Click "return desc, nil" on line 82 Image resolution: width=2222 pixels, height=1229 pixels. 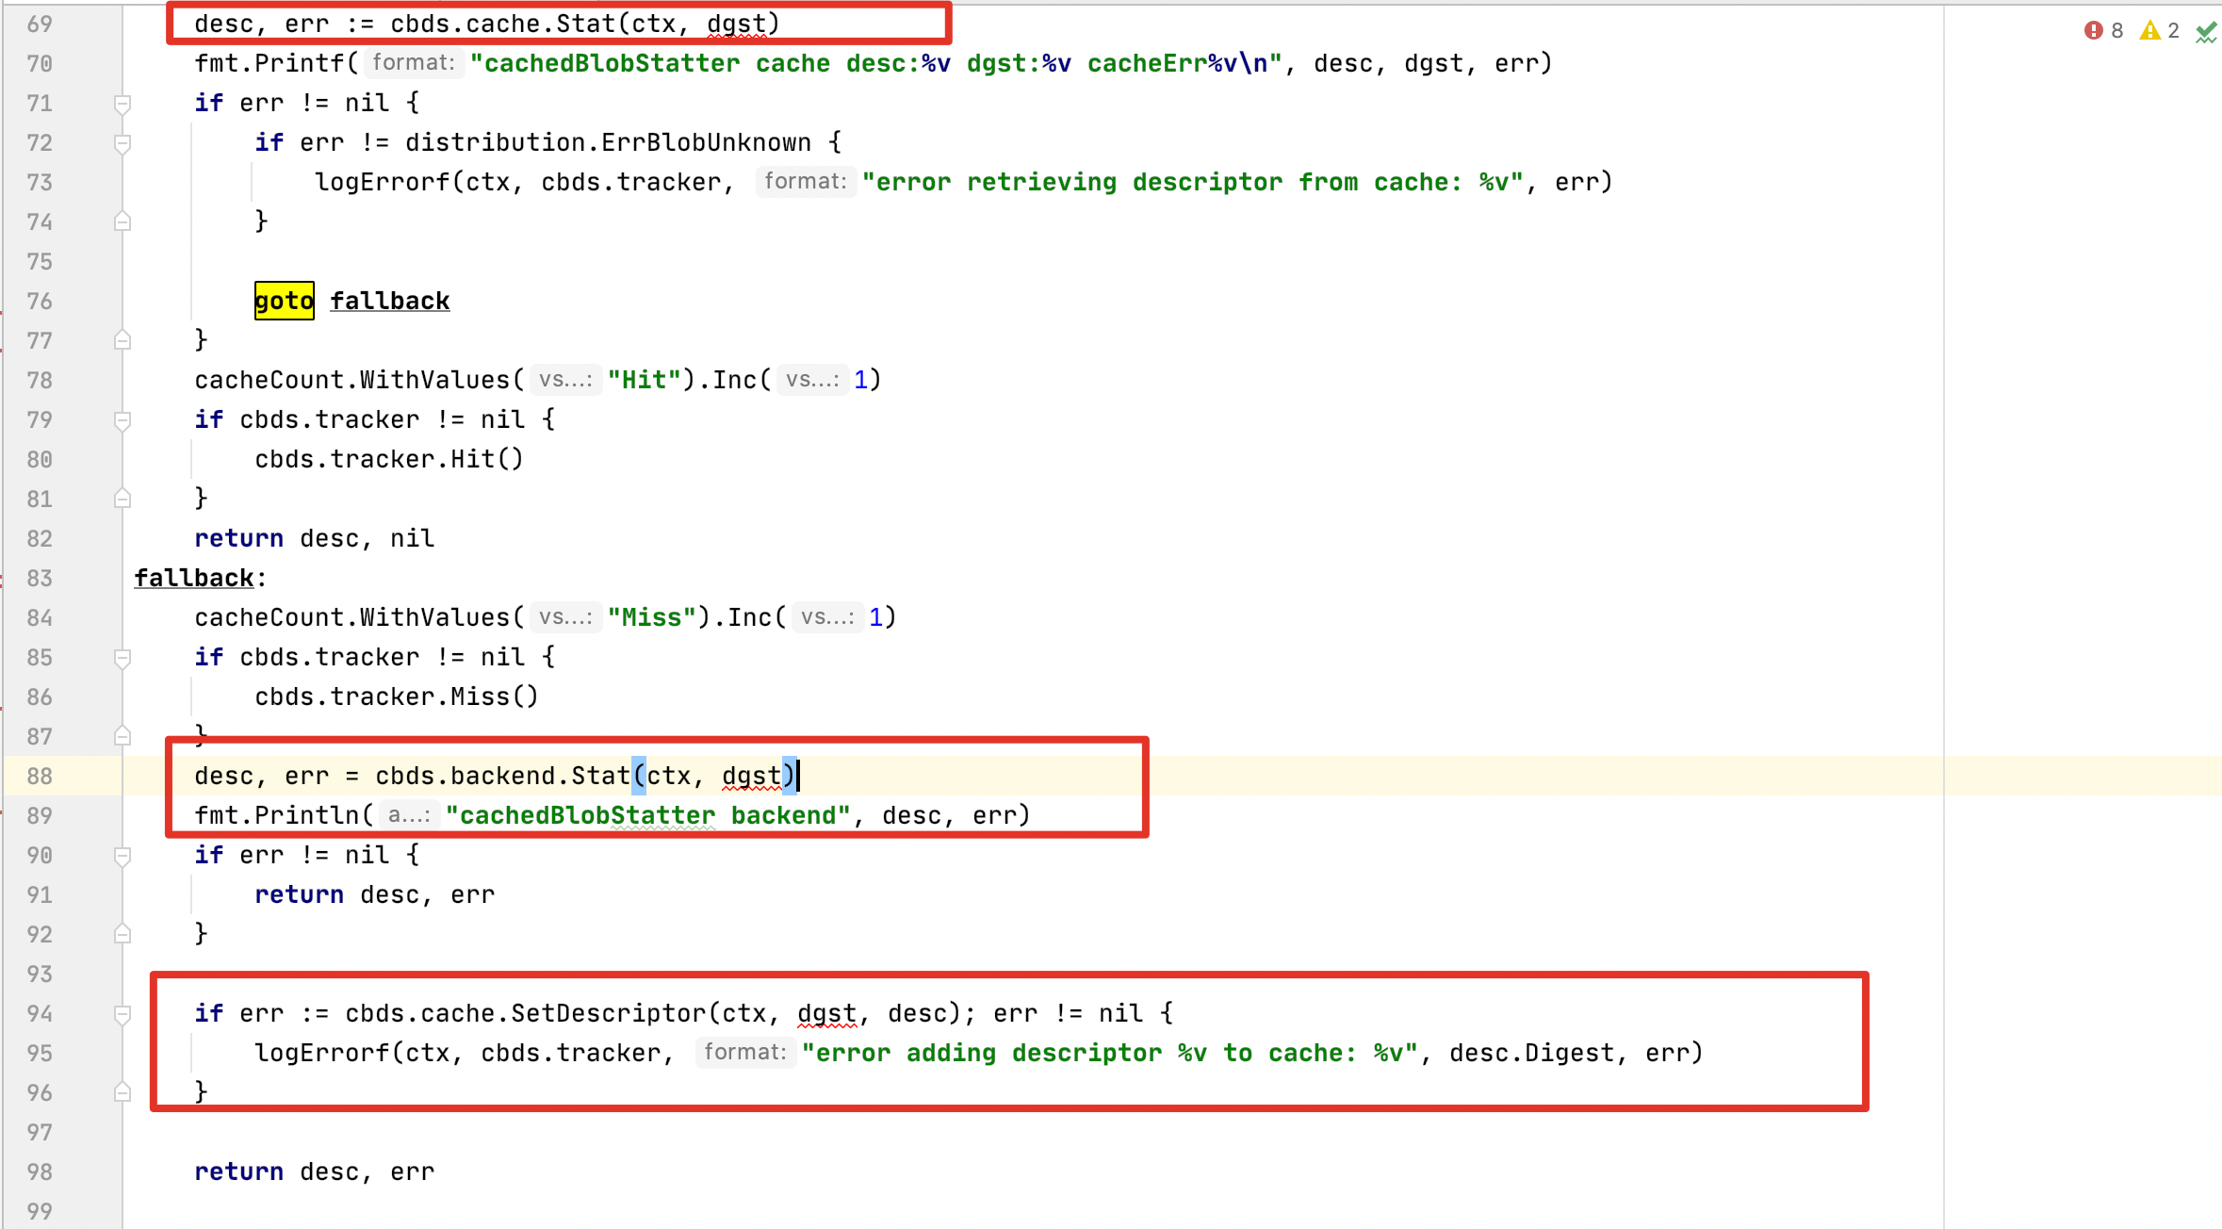point(315,538)
